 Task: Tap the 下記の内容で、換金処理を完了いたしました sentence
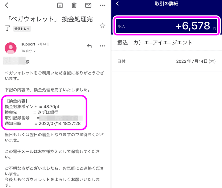click(47, 90)
